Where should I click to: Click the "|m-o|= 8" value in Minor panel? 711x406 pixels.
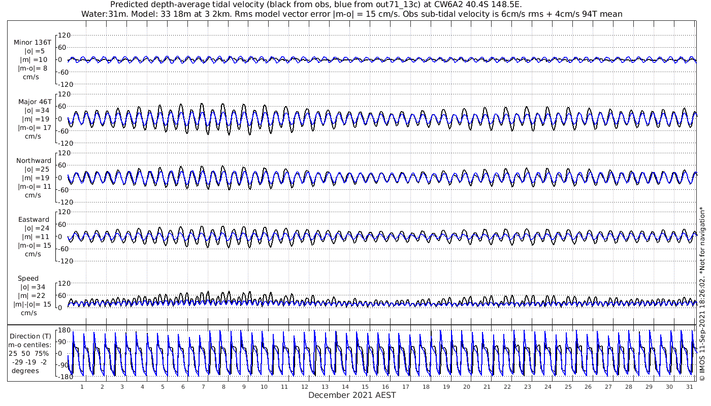(x=34, y=68)
